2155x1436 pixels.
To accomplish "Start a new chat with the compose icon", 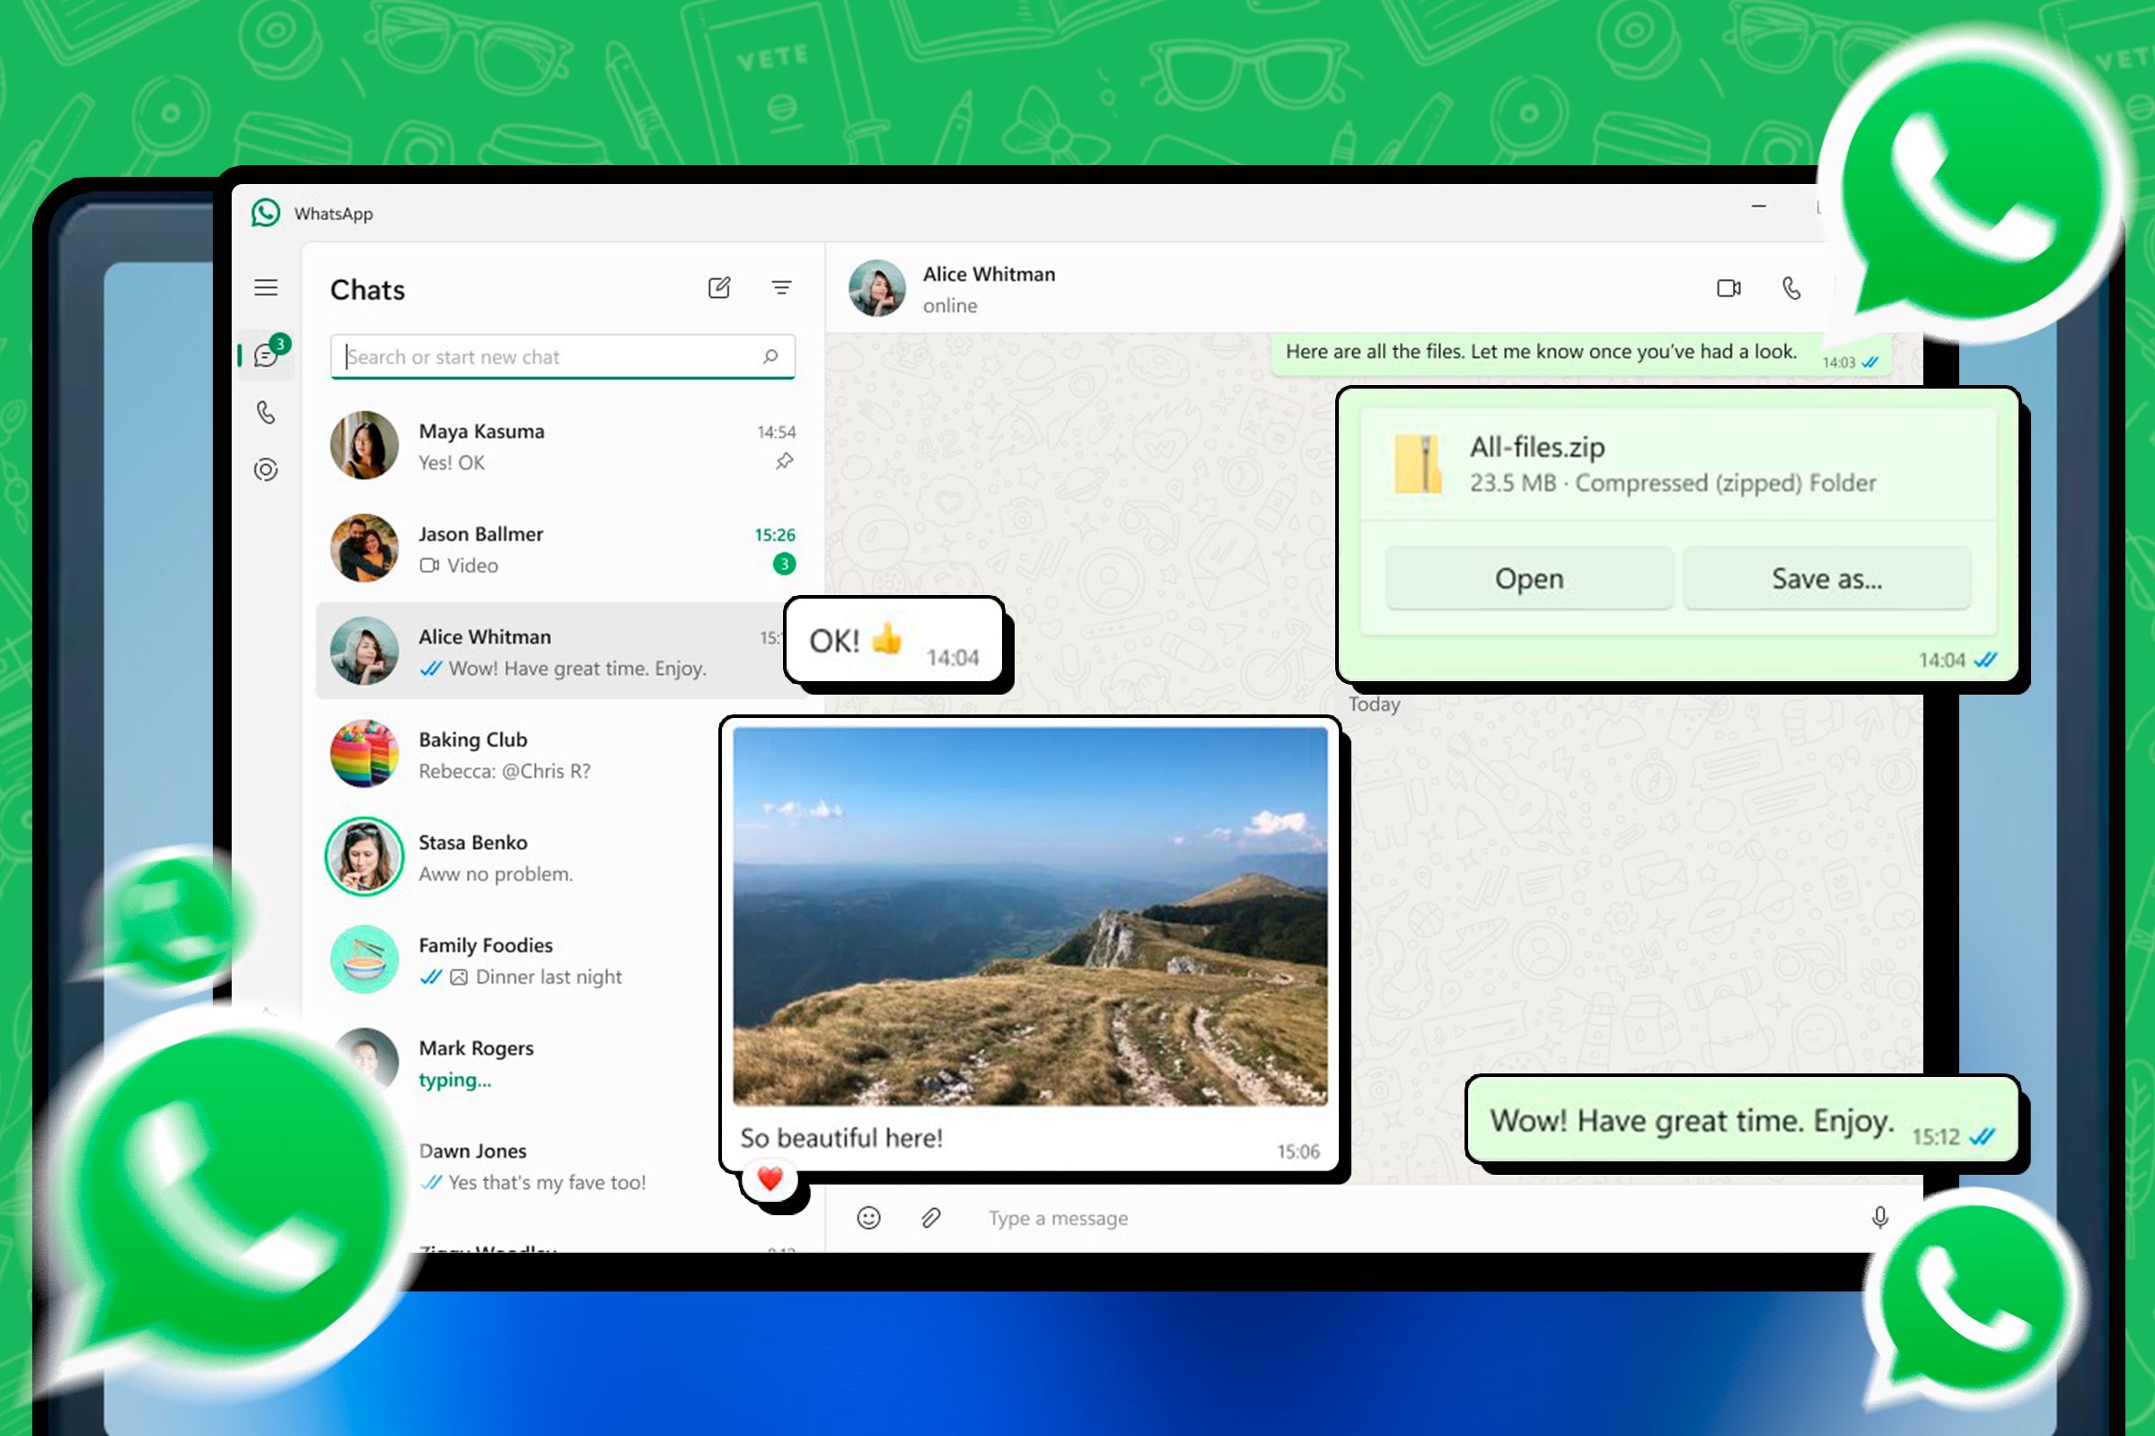I will pos(721,287).
